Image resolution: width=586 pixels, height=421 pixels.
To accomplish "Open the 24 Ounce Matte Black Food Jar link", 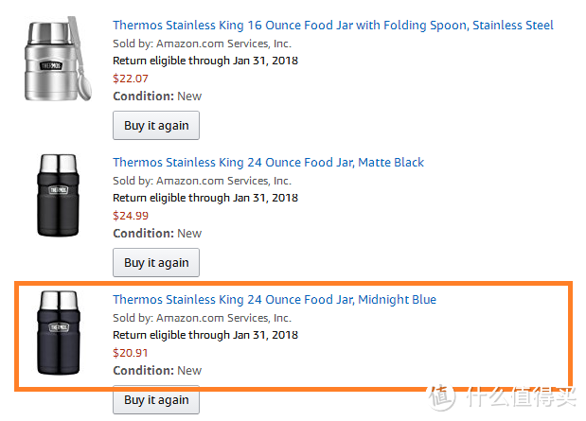I will [x=268, y=163].
